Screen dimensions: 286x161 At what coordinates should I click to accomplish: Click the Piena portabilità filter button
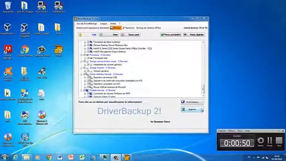pyautogui.click(x=171, y=35)
